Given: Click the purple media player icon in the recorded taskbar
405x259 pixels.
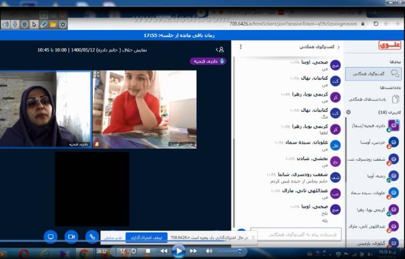Looking at the screenshot, I should (x=65, y=254).
